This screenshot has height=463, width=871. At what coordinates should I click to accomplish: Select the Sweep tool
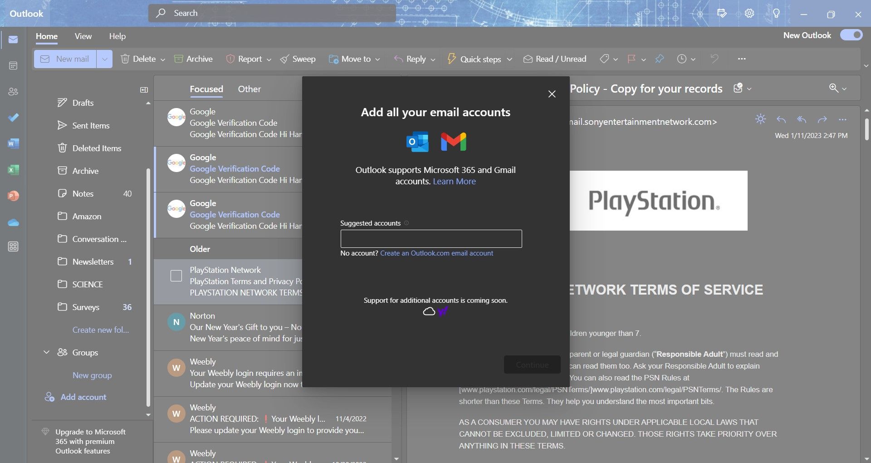[298, 59]
